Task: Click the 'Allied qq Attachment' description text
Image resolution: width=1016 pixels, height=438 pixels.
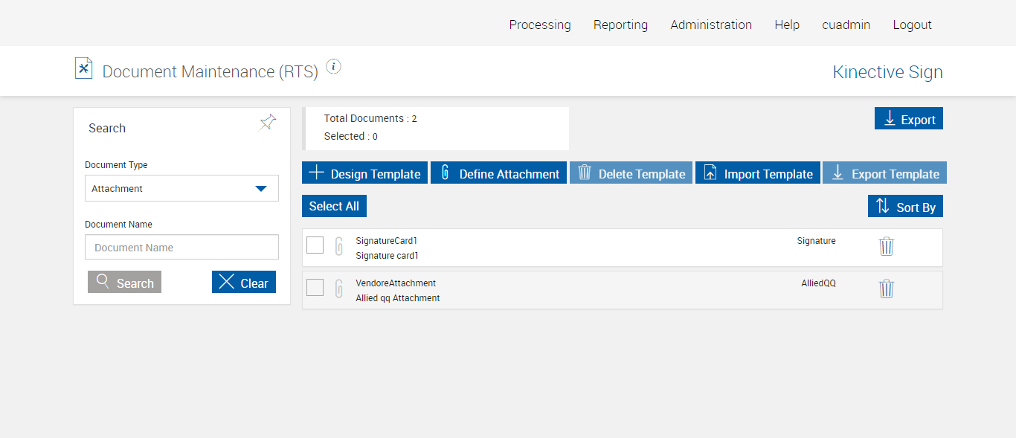Action: [x=398, y=298]
